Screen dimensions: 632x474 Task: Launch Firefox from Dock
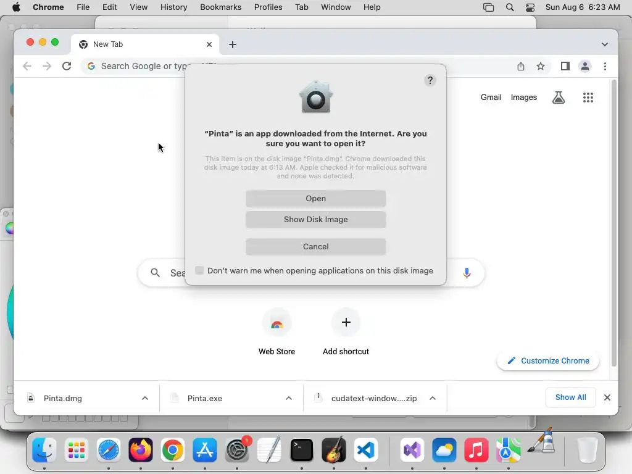point(141,449)
